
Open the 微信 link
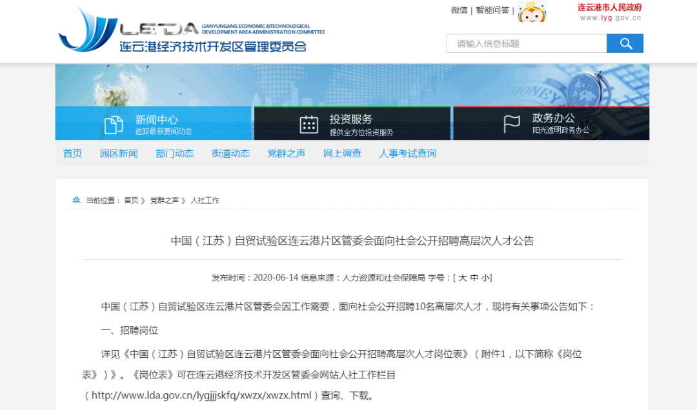[460, 10]
